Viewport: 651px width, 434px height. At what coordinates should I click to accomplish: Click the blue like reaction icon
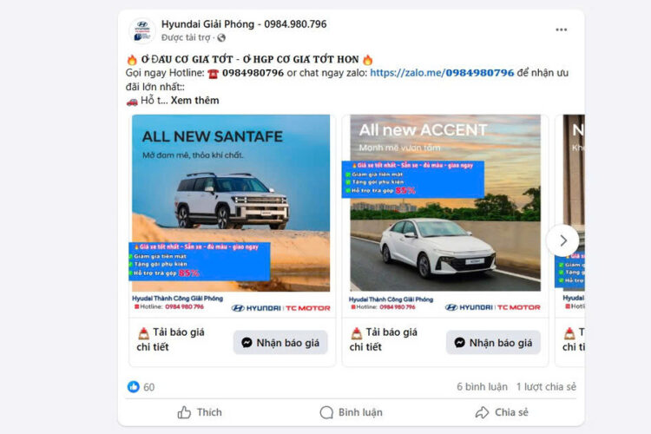tap(134, 386)
